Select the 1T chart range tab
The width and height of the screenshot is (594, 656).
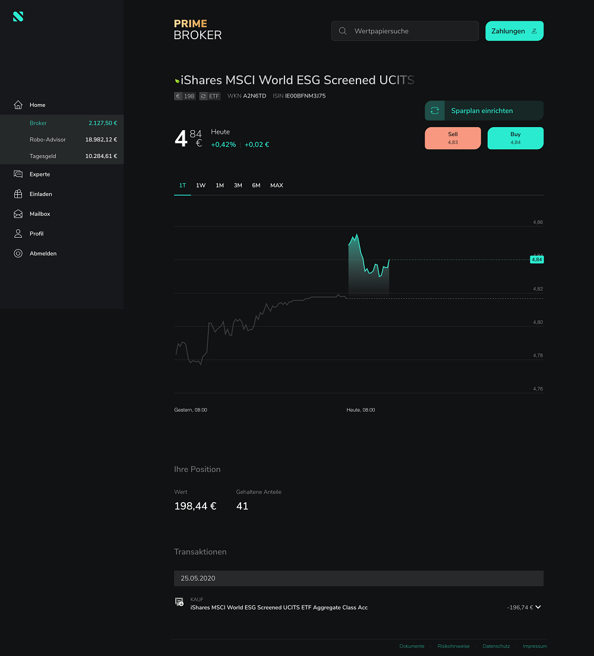pos(182,185)
